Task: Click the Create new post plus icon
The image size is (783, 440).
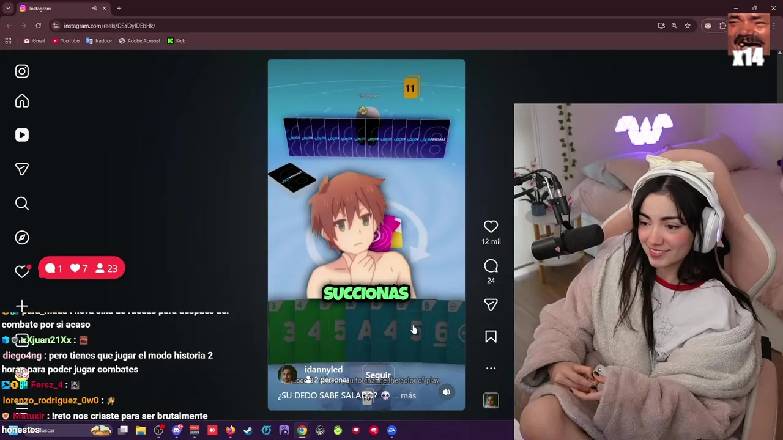Action: (x=22, y=306)
